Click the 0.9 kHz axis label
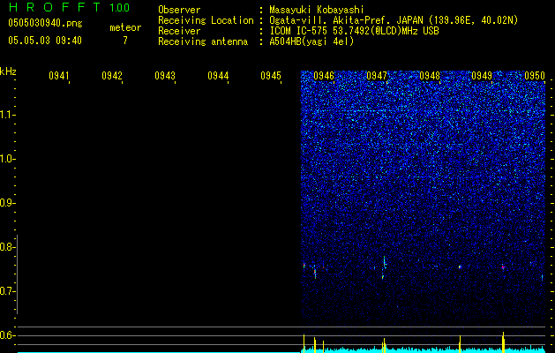Screen dimensions: 555x353 (7, 203)
